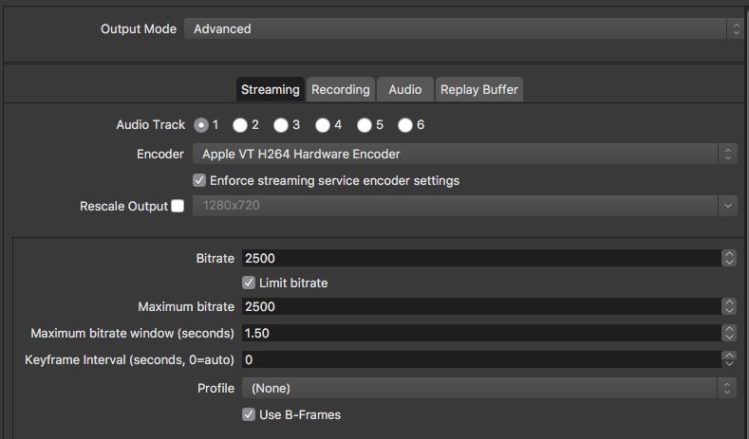Click the Maximum bitrate window stepper arrows
This screenshot has width=749, height=439.
click(x=729, y=334)
